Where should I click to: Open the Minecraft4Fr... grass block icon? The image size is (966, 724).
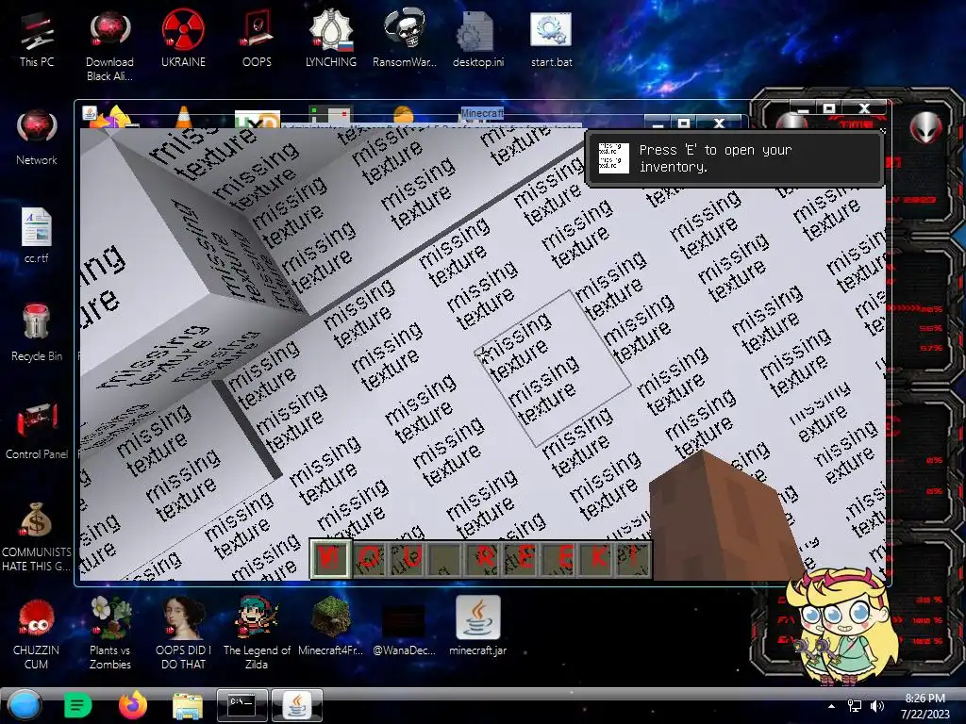[331, 626]
